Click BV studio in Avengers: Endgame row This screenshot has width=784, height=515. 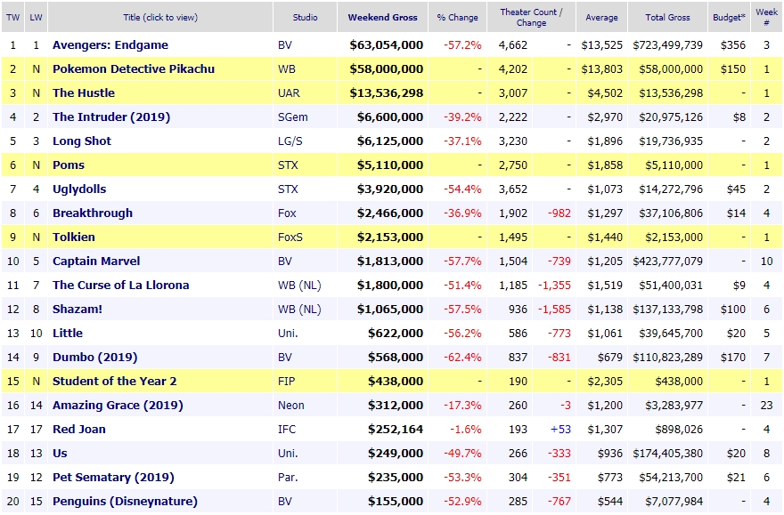(x=284, y=44)
